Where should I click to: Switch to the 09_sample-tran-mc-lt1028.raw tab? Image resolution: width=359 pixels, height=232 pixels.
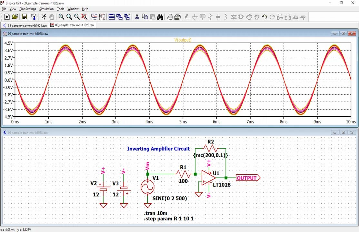(x=72, y=25)
